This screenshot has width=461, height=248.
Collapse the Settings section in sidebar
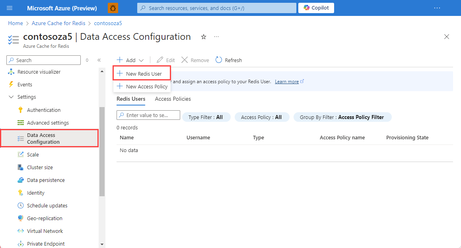click(x=11, y=97)
